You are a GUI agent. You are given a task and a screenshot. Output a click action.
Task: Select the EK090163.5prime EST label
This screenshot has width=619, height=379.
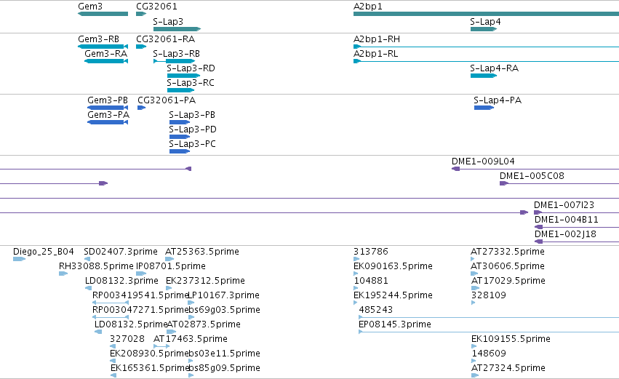393,266
